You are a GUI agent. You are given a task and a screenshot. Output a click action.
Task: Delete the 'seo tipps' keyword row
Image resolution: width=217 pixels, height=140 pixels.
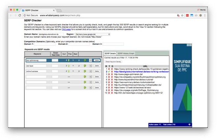97,66
